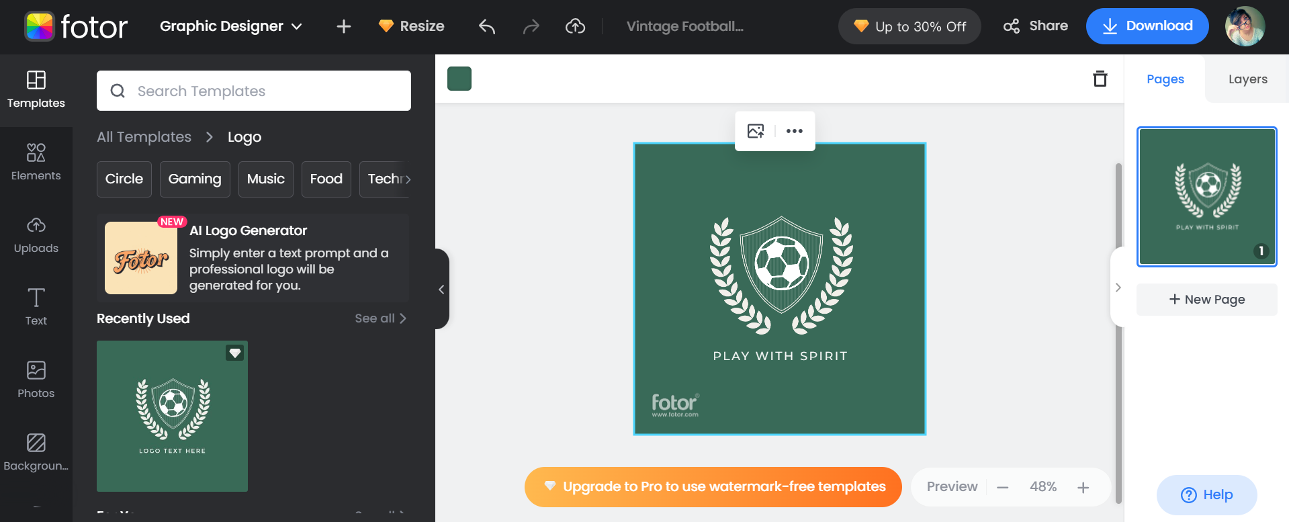
Task: Favorite the recently used template heart icon
Action: pos(234,353)
